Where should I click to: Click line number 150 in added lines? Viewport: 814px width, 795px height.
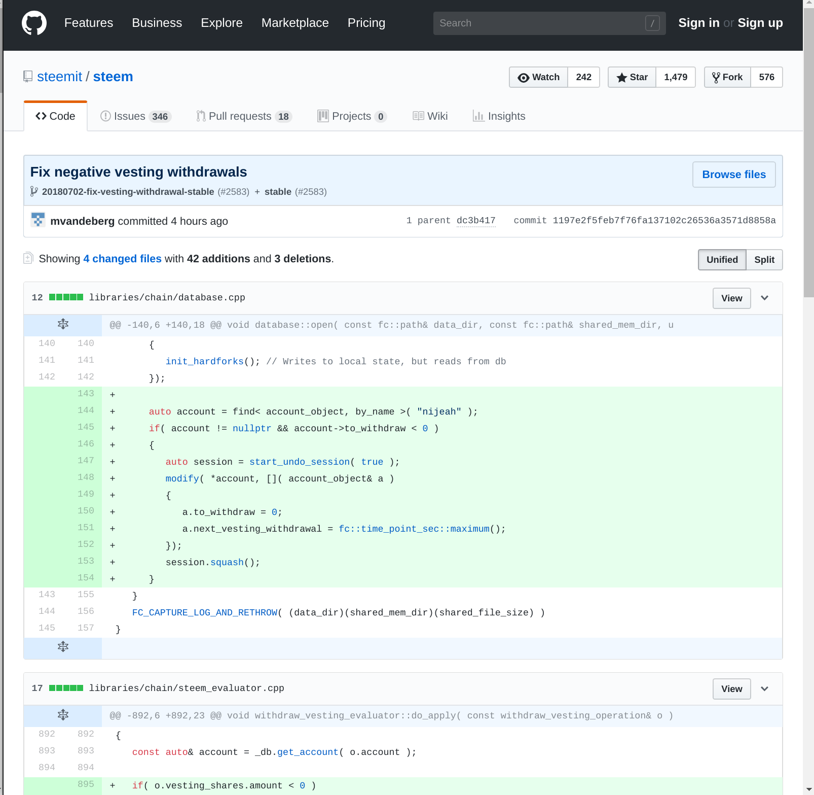[86, 510]
